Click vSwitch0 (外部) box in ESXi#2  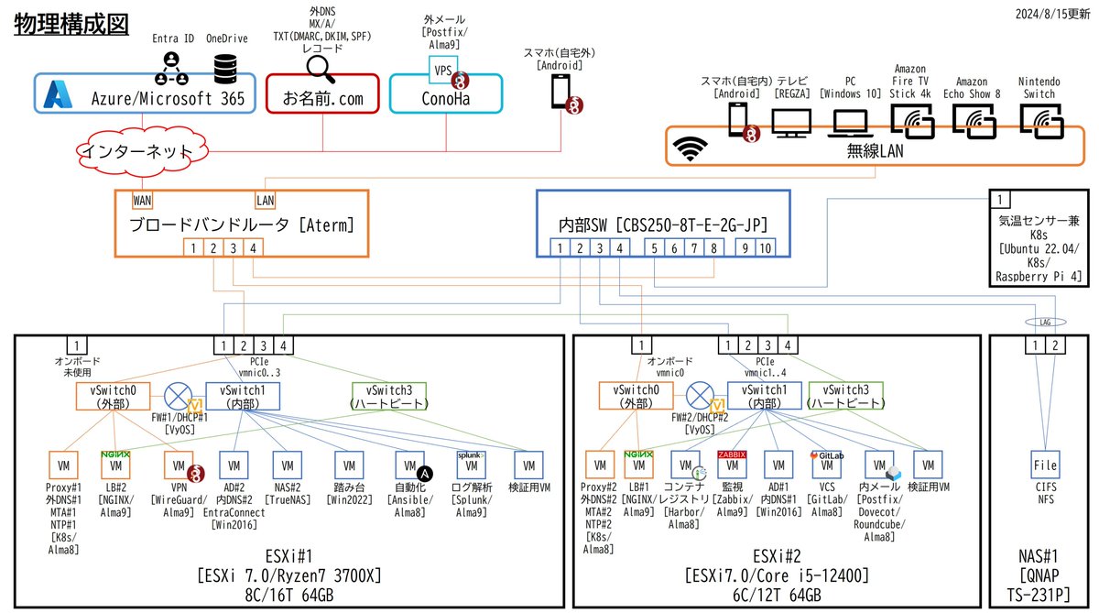click(636, 396)
